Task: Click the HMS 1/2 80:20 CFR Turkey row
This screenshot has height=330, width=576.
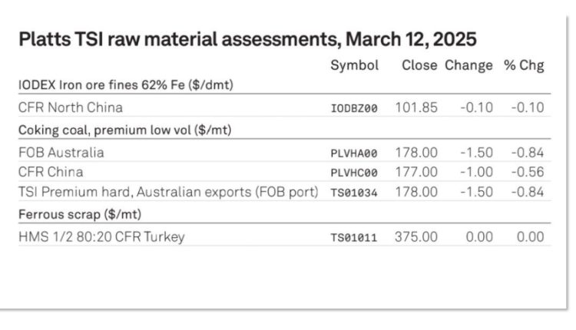Action: pyautogui.click(x=285, y=237)
